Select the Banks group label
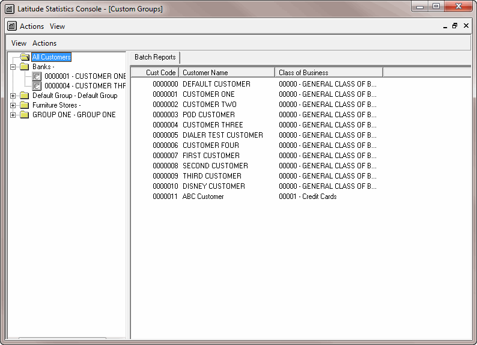The image size is (477, 345). coord(43,67)
